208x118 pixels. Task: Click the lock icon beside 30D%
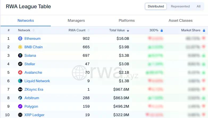pos(161,30)
